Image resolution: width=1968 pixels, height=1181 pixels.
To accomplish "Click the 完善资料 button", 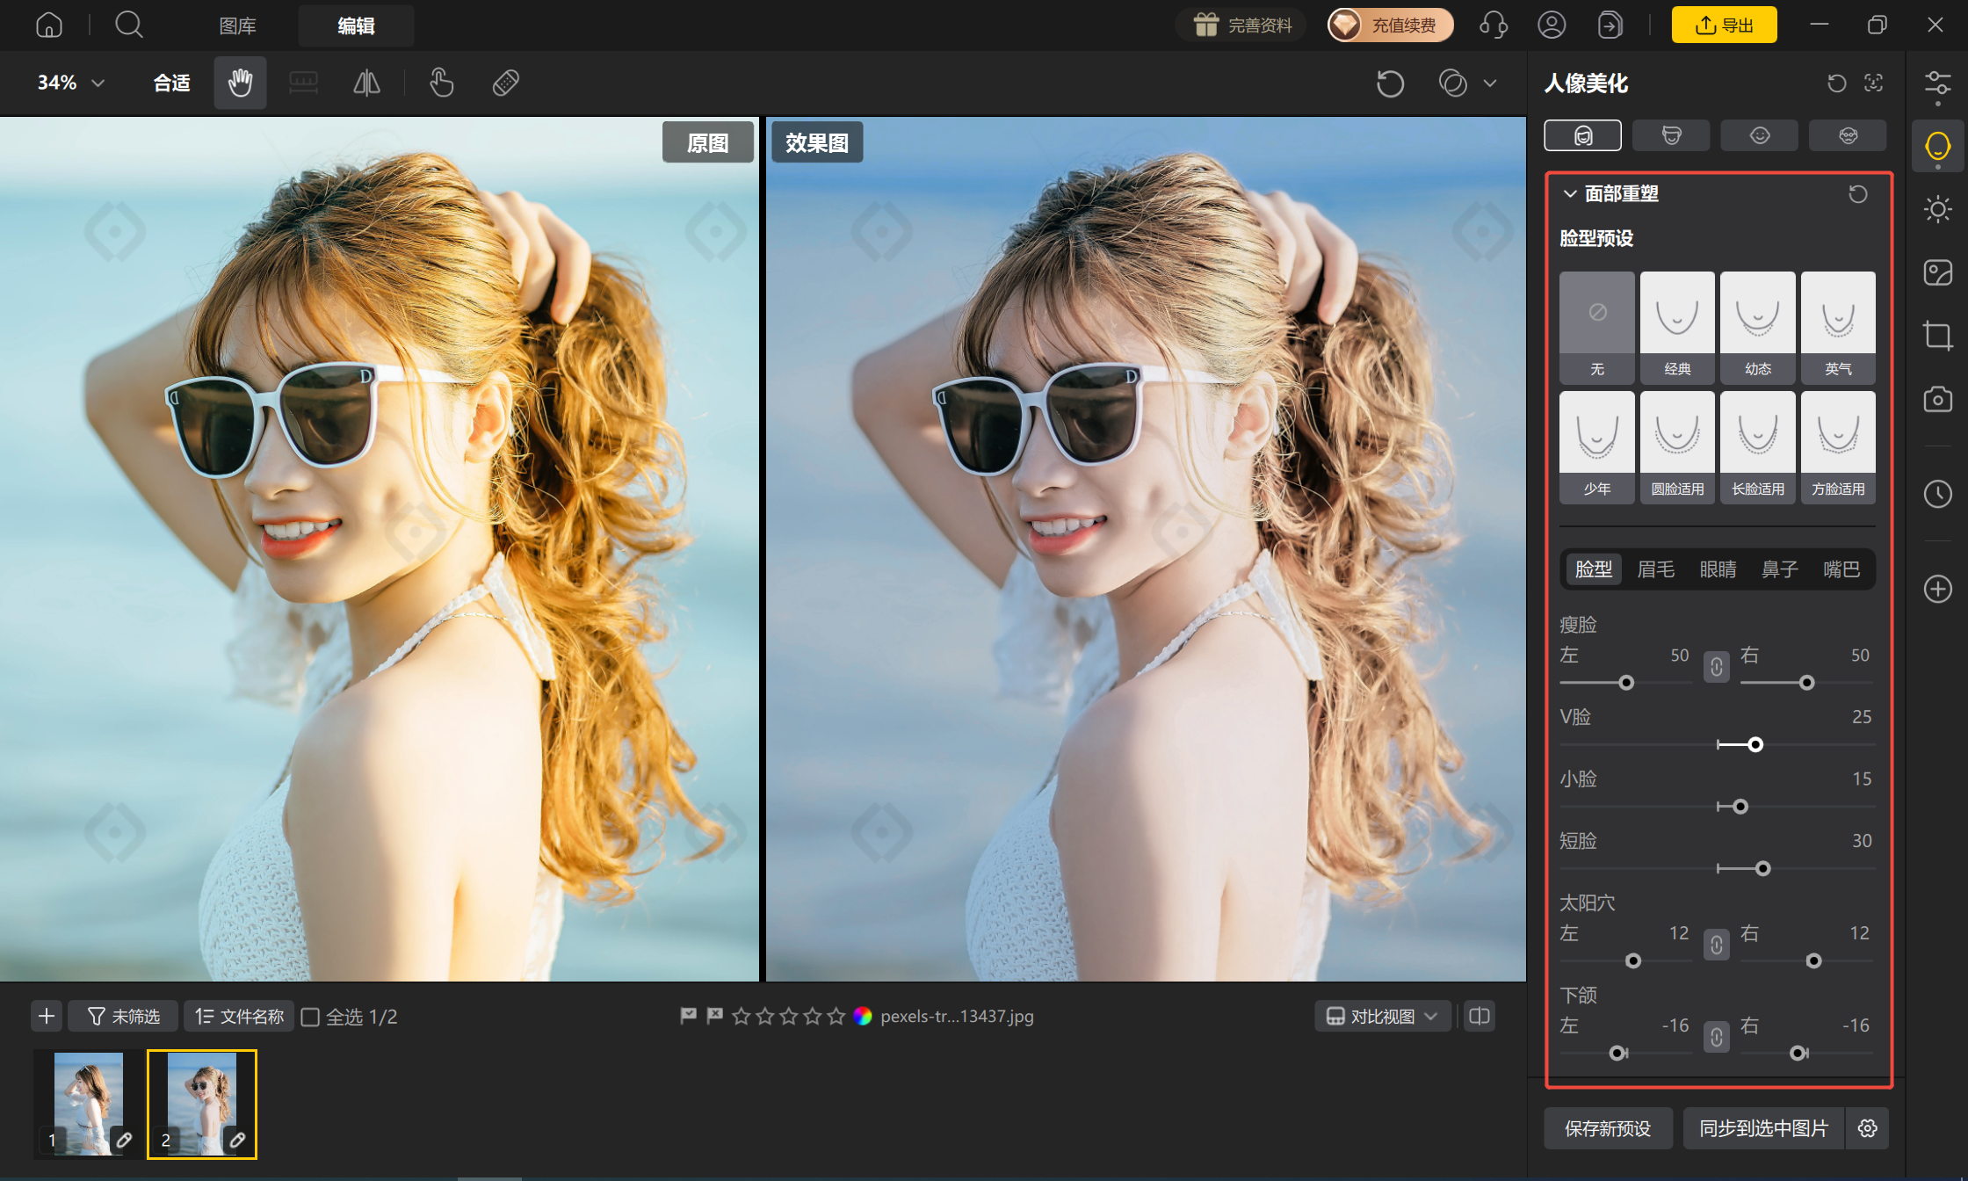I will pyautogui.click(x=1241, y=25).
